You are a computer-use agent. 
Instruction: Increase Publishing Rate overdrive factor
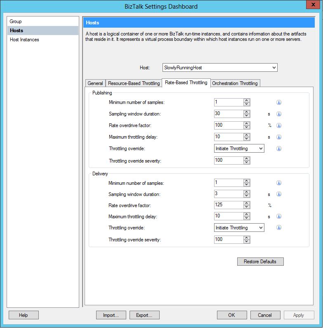(247, 123)
